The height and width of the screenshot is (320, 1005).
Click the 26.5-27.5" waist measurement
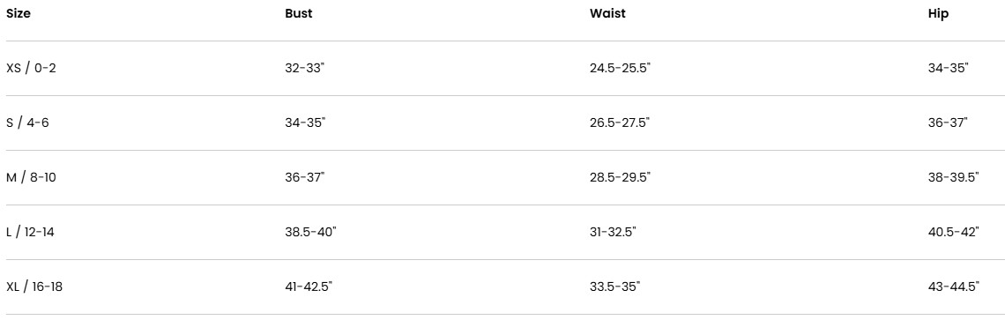click(x=620, y=123)
